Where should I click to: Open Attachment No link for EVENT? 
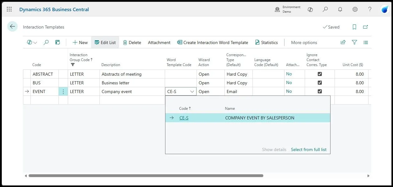pos(289,91)
